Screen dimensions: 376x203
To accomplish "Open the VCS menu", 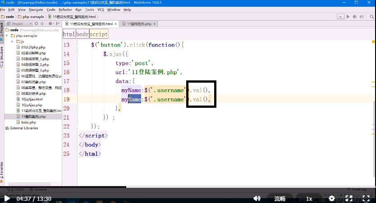I will 101,9.
